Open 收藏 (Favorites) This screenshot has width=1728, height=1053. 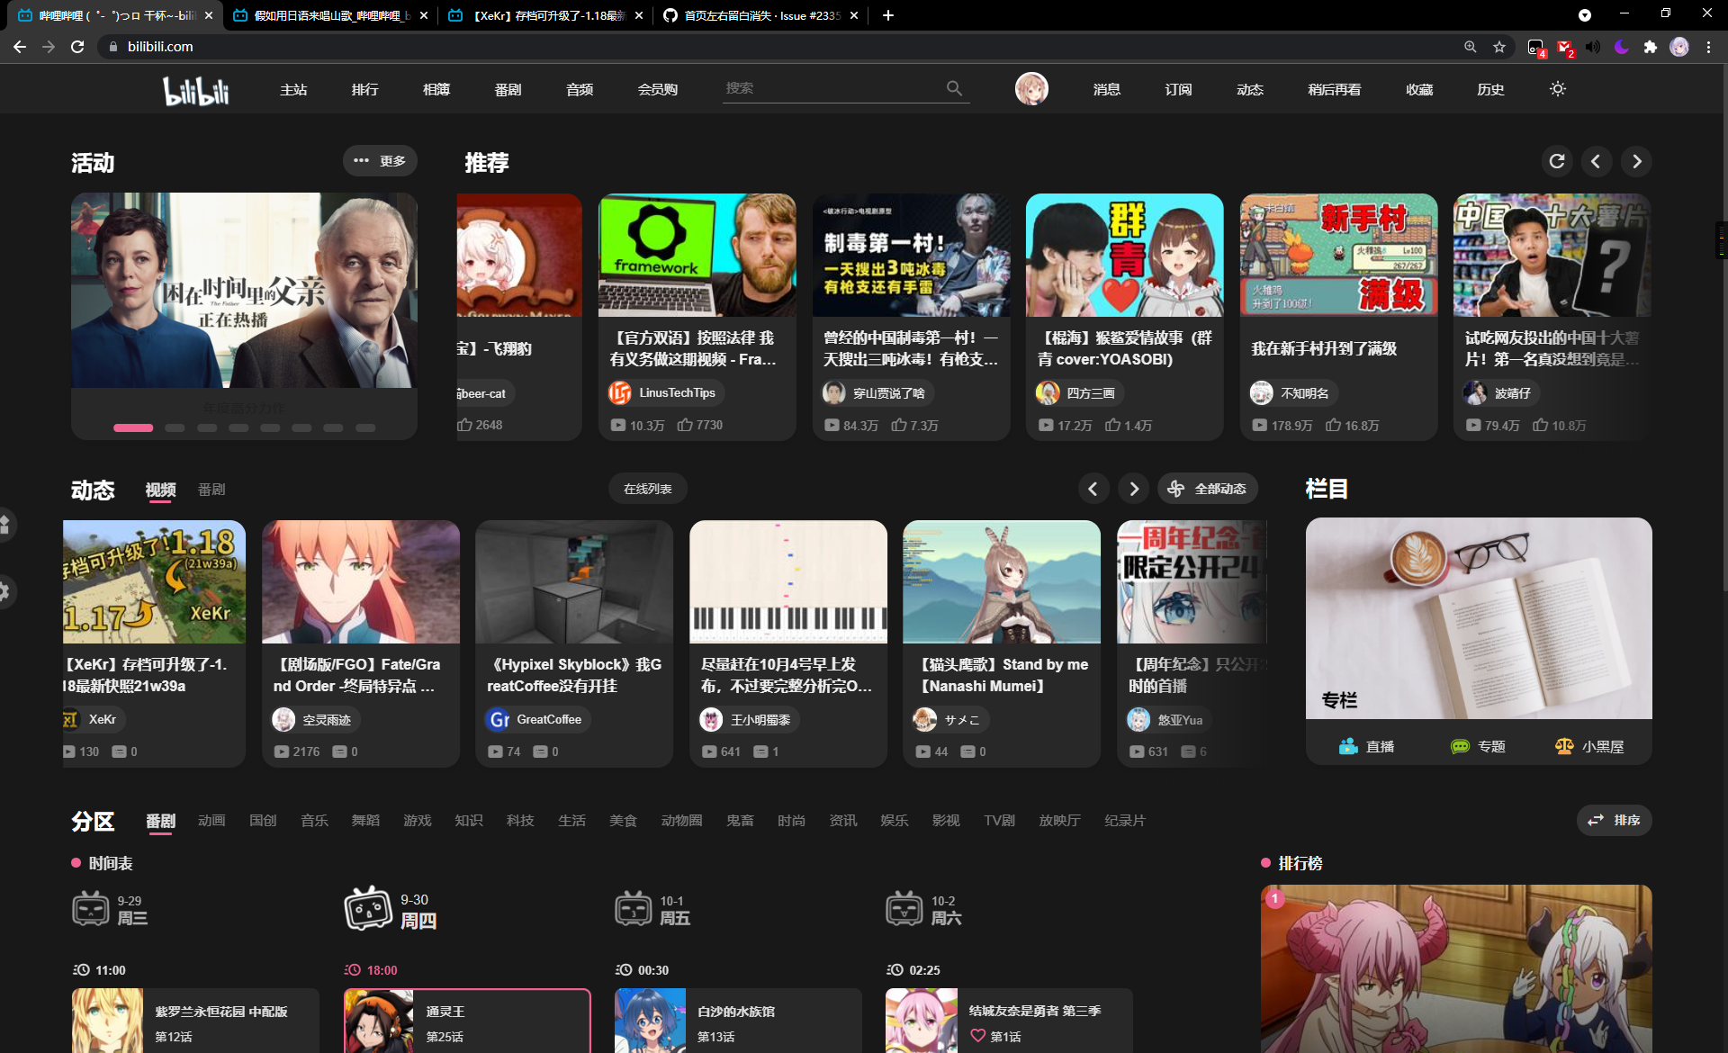pos(1420,89)
